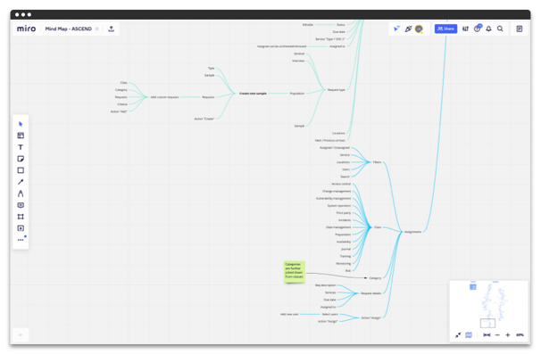Select the 'Action "Create"' node

click(204, 119)
